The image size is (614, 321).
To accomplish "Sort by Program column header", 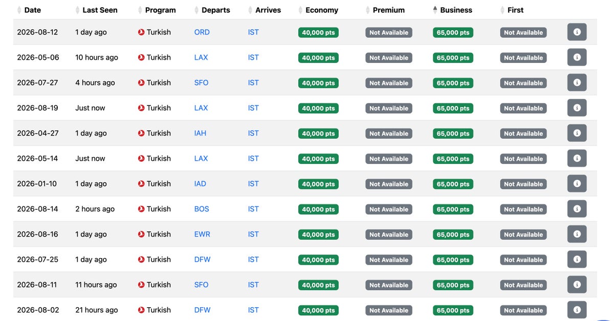I will (x=160, y=10).
